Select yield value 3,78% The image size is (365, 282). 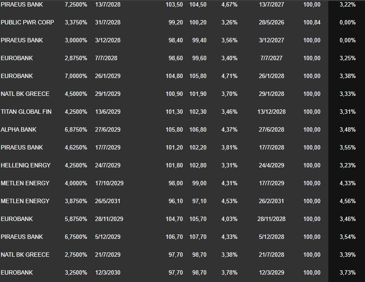tap(229, 272)
